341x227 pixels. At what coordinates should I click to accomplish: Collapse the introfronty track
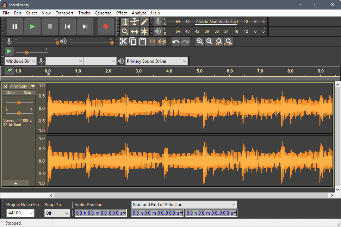[15, 183]
